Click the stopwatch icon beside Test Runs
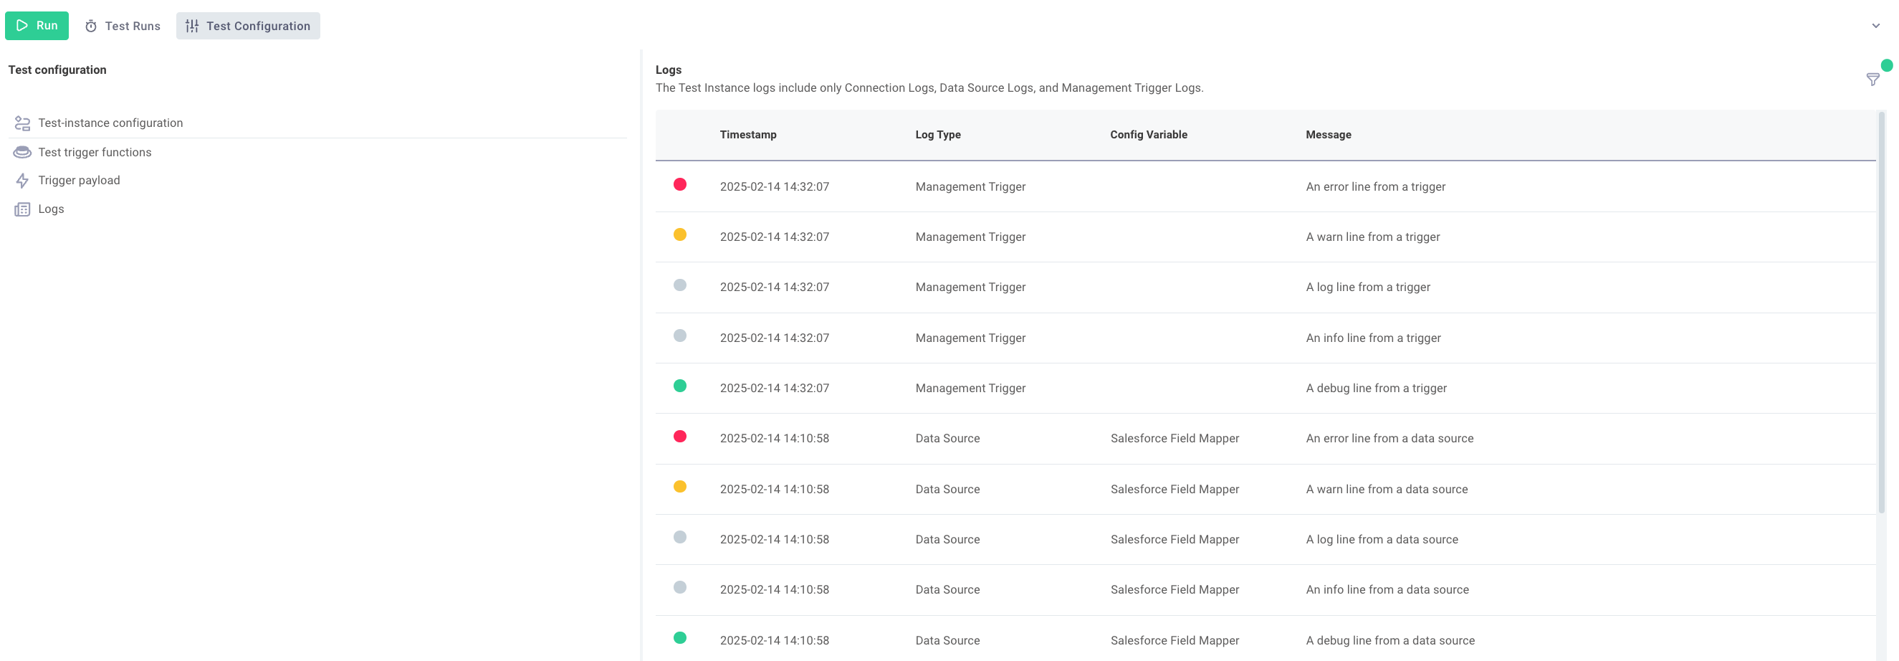Viewport: 1899px width, 661px height. (90, 25)
